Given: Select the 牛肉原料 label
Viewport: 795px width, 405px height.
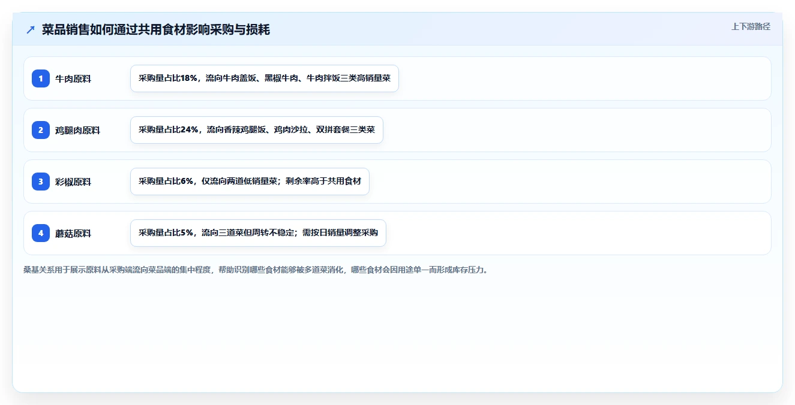Looking at the screenshot, I should tap(73, 78).
